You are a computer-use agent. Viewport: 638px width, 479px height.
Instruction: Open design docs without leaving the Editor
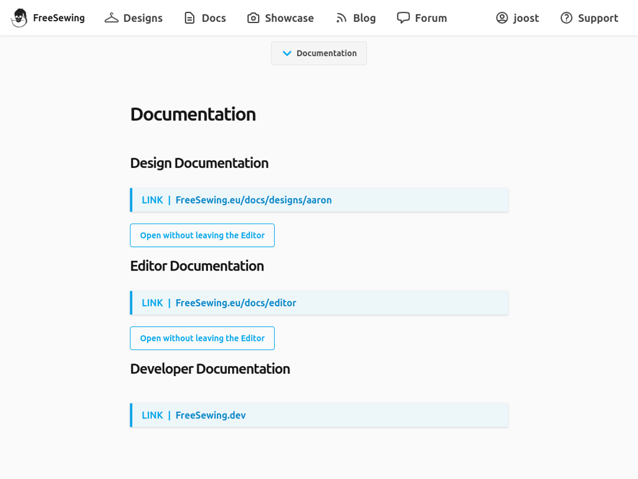202,235
